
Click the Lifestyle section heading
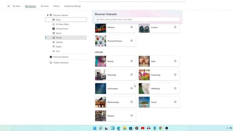tap(99, 52)
